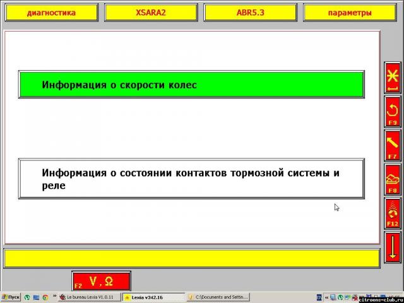Click the 'параметры' header button

coord(350,13)
